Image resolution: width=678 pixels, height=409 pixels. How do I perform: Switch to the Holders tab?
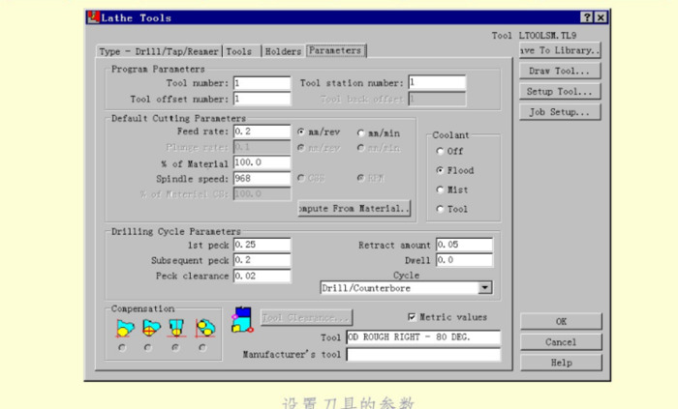[x=282, y=51]
